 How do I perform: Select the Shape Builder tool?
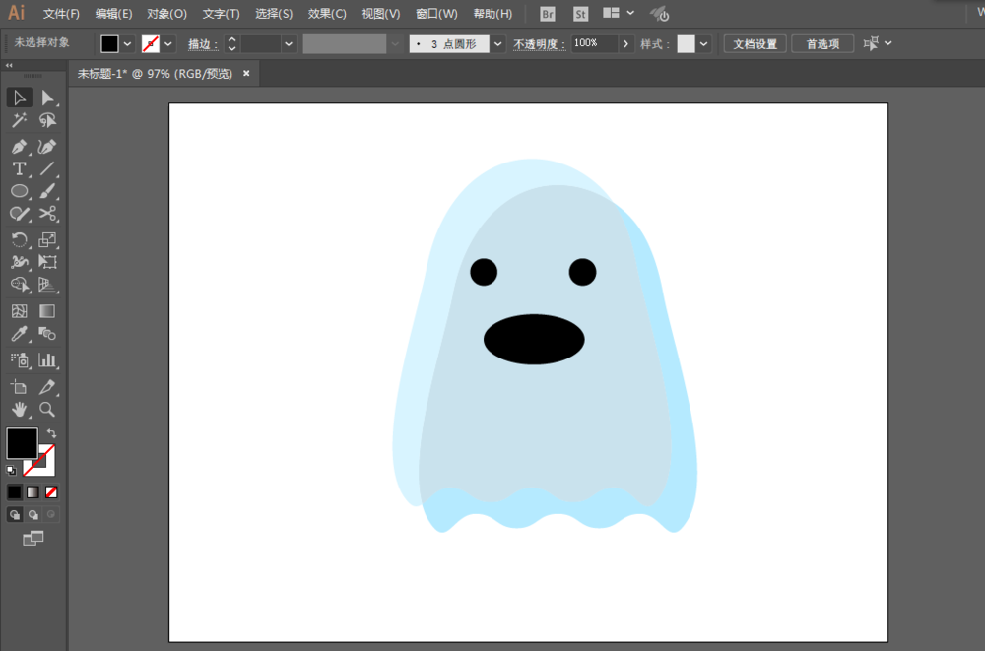pos(20,284)
